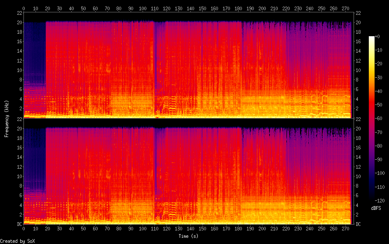Click the white top end of the color bar
Viewport: 389px width, 244px height.
pos(372,38)
